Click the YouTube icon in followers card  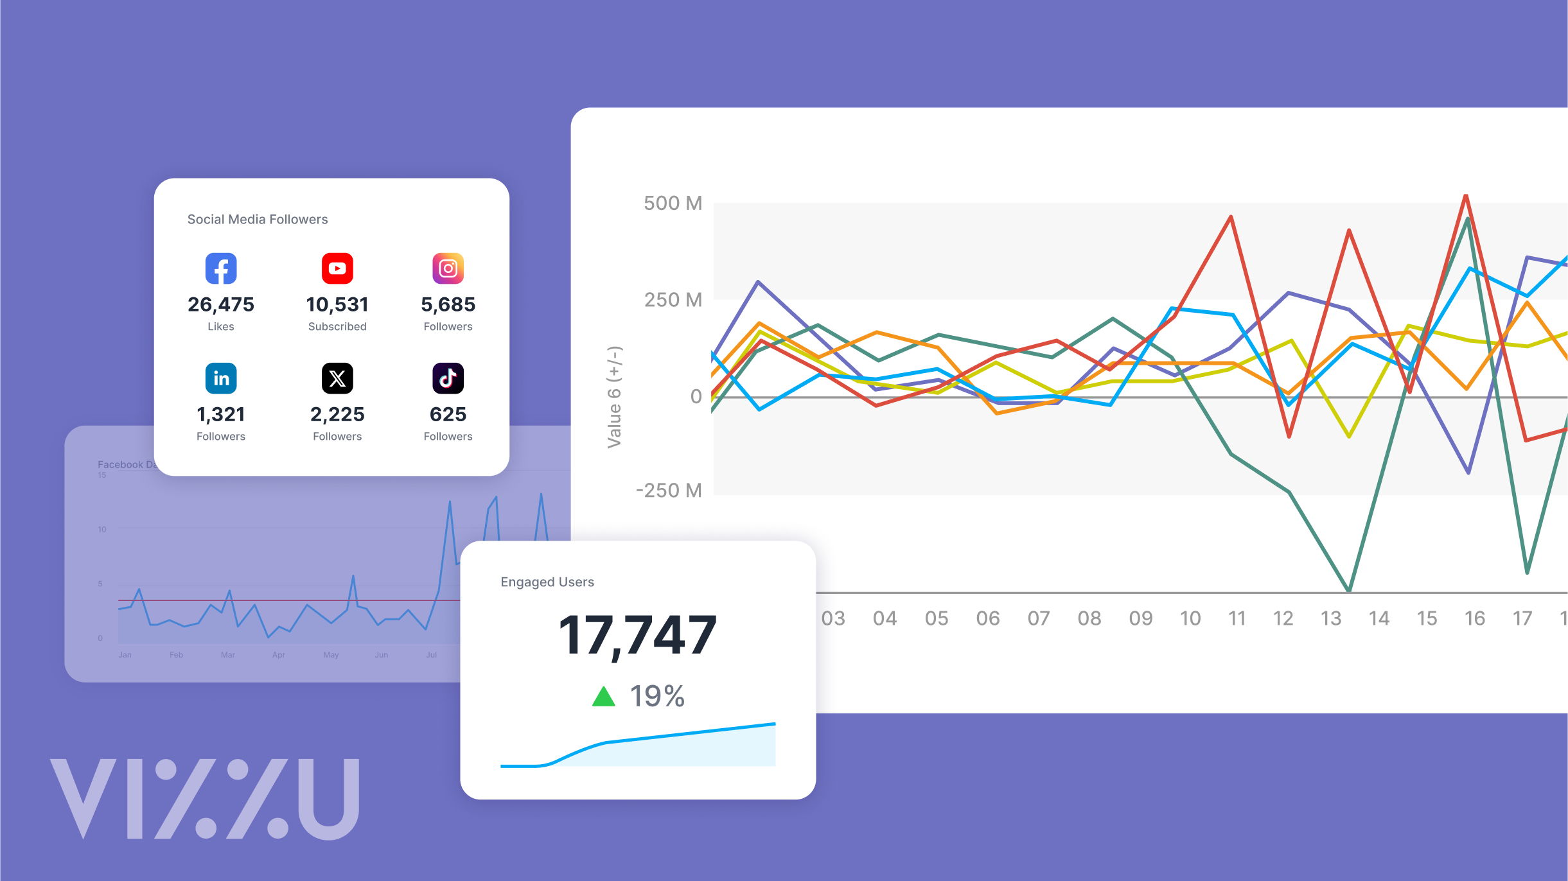tap(337, 268)
